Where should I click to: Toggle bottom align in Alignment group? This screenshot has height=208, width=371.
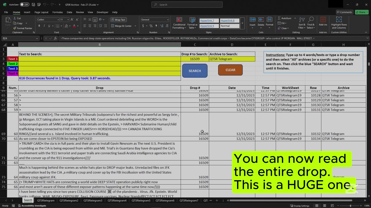click(95, 20)
